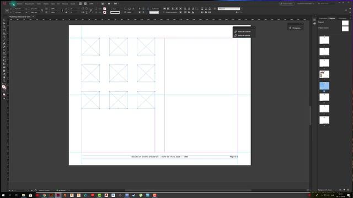This screenshot has width=353, height=198.
Task: Close the document tab
Action: click(x=33, y=16)
